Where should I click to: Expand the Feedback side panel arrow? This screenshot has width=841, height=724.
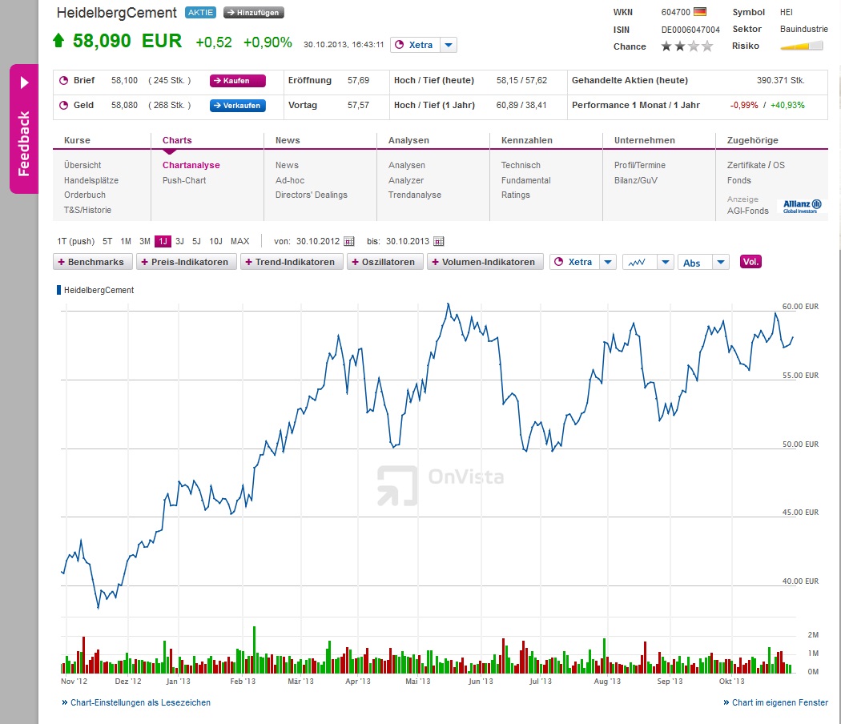pyautogui.click(x=24, y=82)
